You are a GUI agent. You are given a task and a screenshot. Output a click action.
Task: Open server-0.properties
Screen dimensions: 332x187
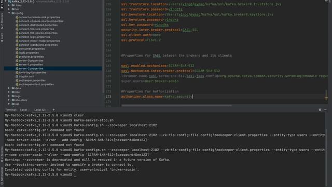31,61
